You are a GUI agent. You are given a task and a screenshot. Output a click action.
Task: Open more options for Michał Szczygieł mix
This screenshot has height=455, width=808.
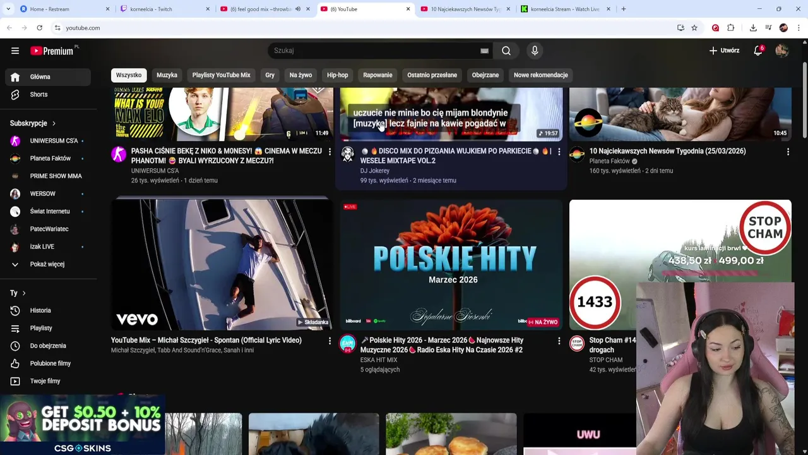(x=330, y=341)
